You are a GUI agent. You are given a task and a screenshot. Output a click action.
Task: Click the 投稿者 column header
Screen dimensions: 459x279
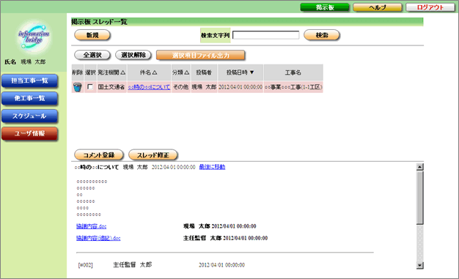[204, 72]
